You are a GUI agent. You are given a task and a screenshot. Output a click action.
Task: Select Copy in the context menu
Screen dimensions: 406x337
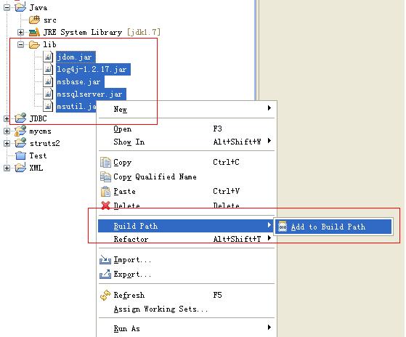click(x=186, y=162)
